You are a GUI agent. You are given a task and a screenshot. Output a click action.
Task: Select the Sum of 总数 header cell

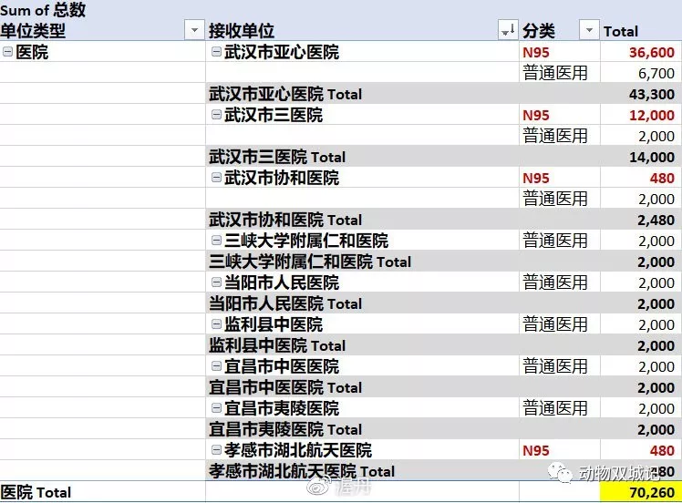click(x=43, y=10)
